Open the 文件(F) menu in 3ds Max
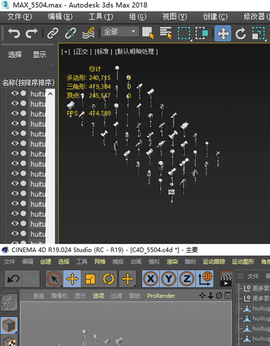 (19, 17)
